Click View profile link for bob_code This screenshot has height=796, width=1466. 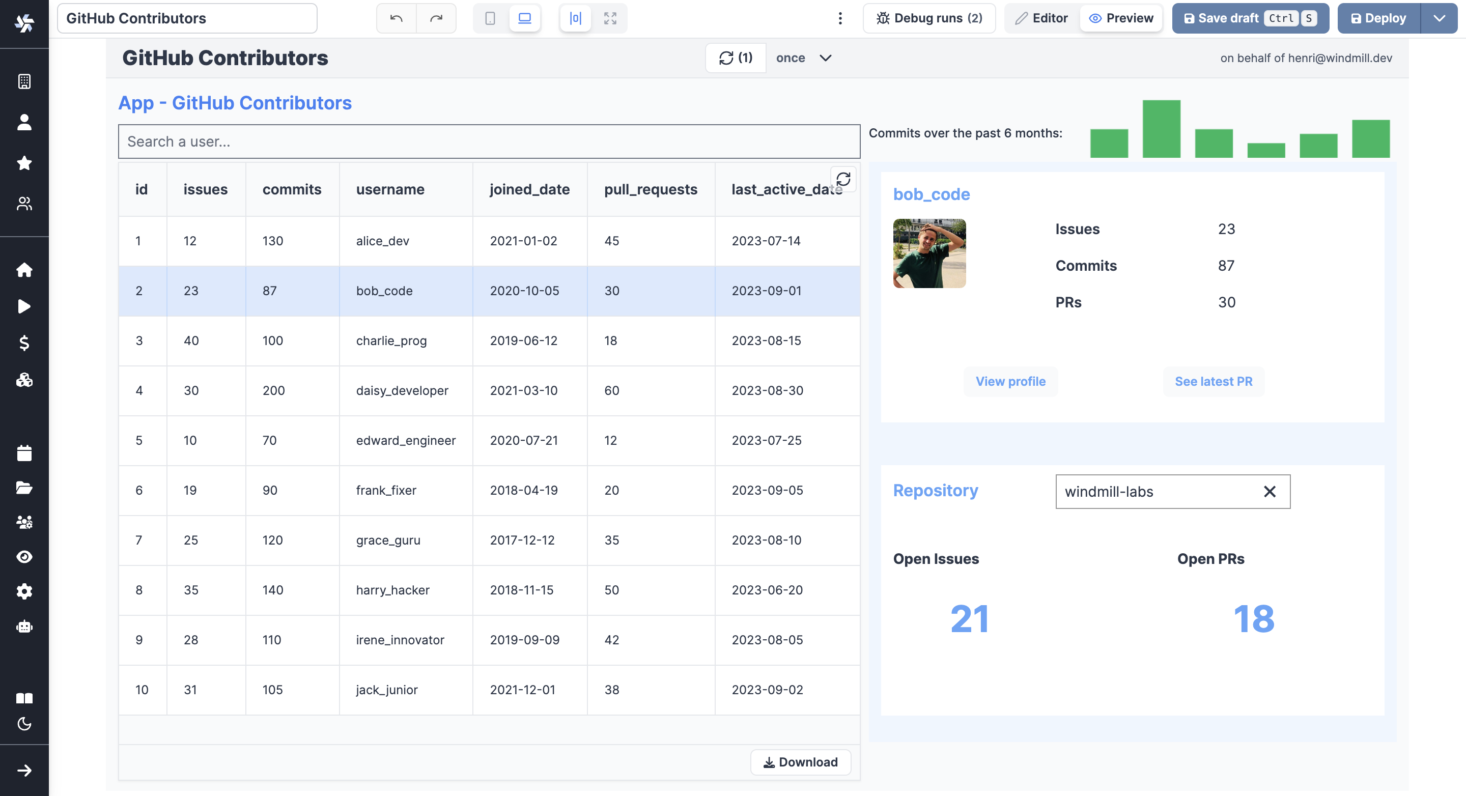pos(1010,381)
